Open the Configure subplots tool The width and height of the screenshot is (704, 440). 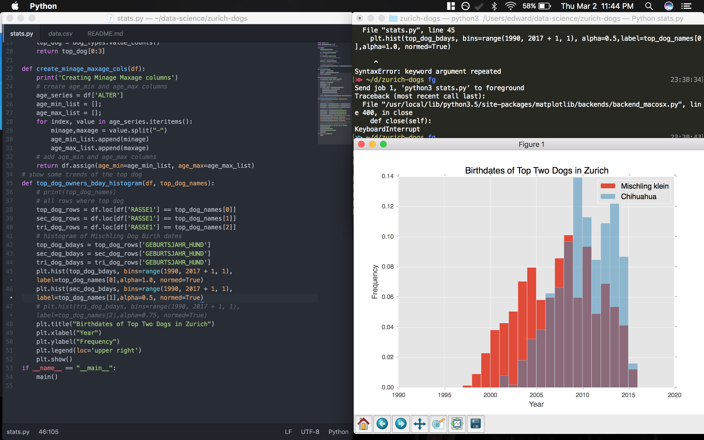point(457,424)
